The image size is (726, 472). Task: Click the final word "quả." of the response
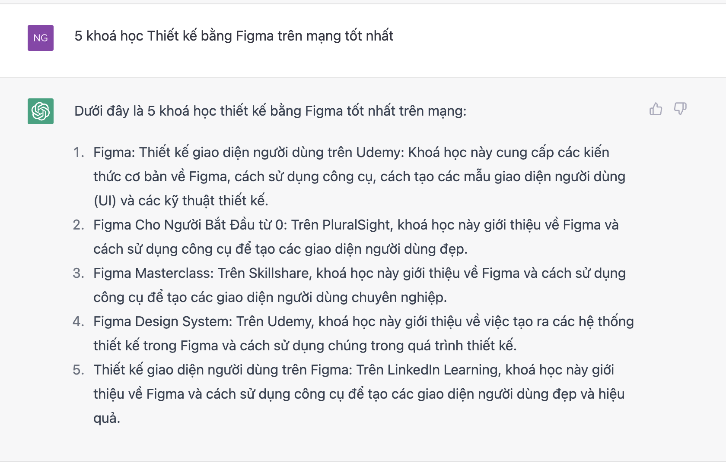(106, 419)
